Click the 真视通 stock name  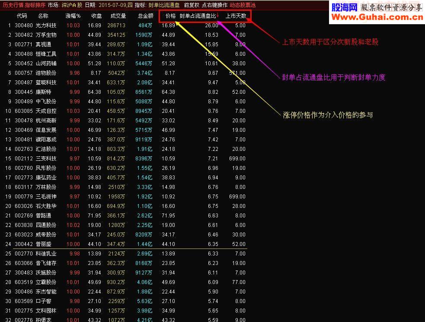[43, 45]
